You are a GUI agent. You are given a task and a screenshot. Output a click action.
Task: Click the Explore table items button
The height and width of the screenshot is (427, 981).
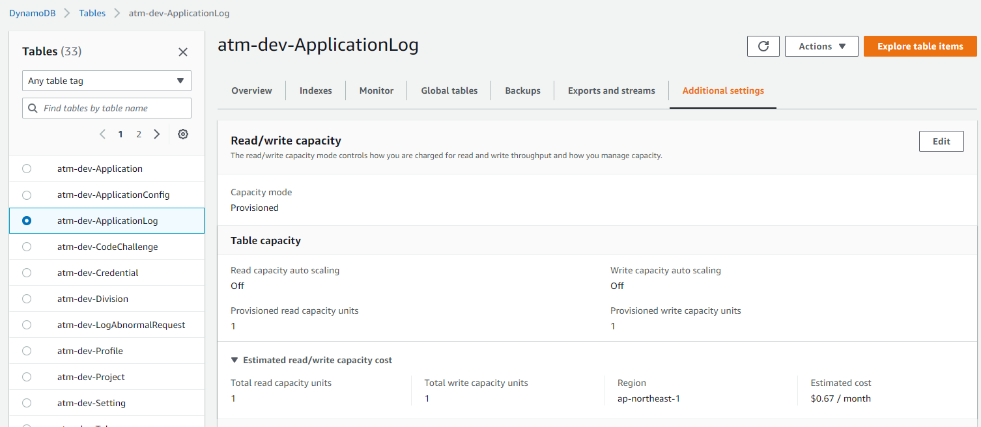click(x=920, y=46)
